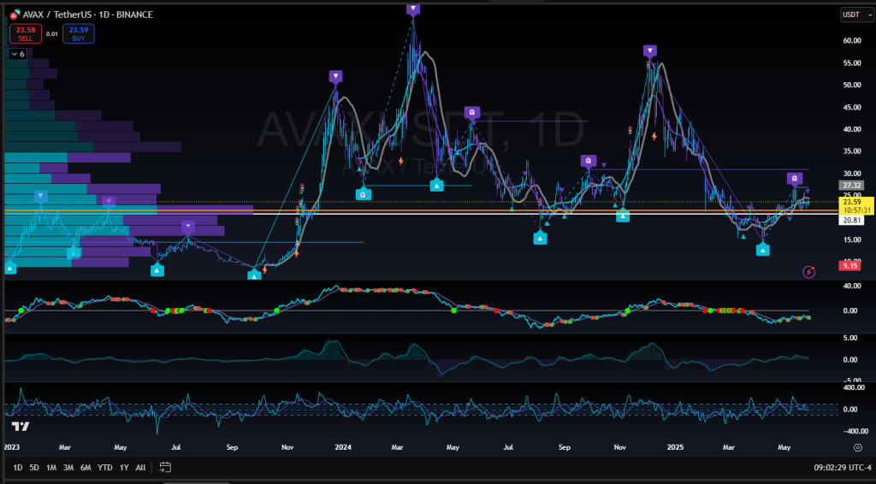Select the 5D time range
The height and width of the screenshot is (484, 876).
click(34, 467)
